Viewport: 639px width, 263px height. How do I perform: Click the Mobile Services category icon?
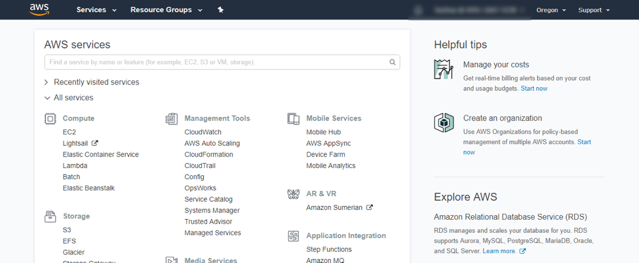tap(294, 119)
